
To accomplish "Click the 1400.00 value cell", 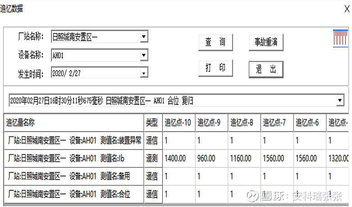I will tap(178, 158).
